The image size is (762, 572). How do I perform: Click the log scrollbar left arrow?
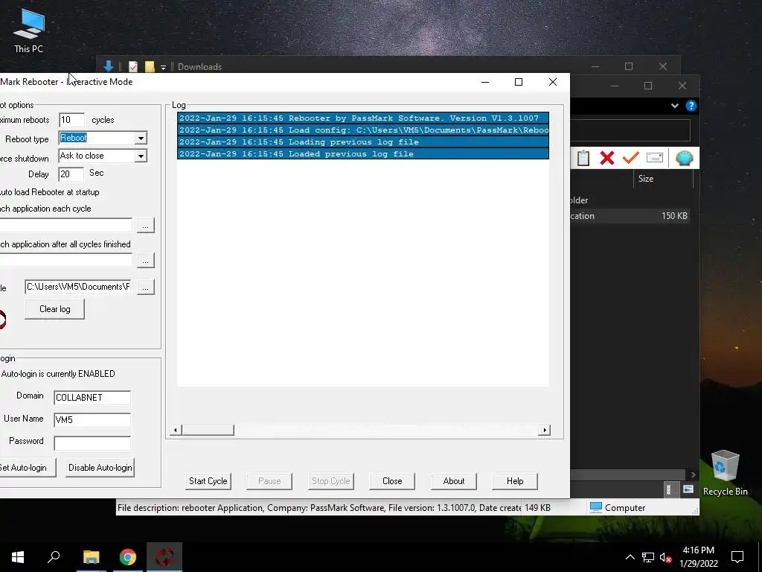pos(176,430)
